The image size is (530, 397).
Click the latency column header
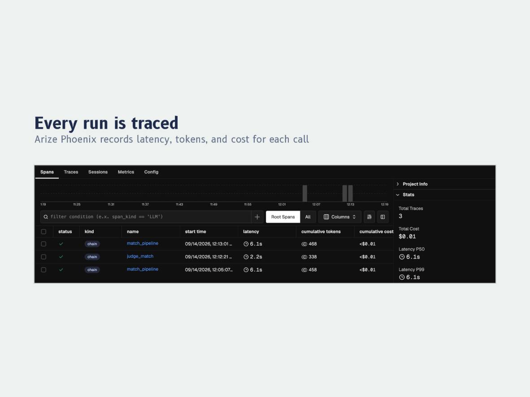tap(251, 232)
